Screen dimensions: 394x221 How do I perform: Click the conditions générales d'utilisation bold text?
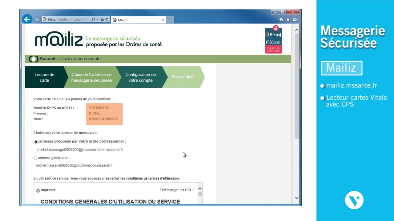(152, 178)
